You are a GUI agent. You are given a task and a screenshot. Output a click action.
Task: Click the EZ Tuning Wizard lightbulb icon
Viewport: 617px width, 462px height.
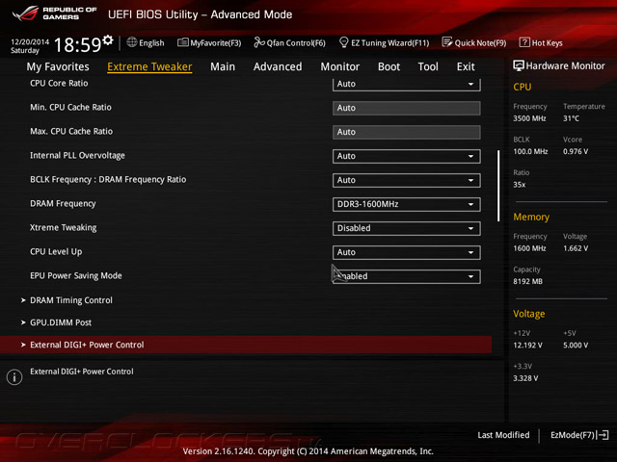point(343,42)
